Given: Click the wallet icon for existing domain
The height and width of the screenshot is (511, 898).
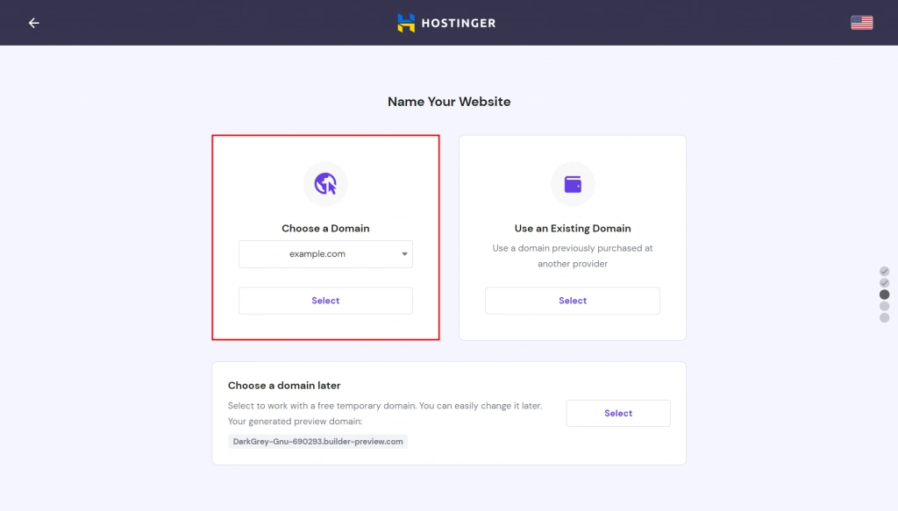Looking at the screenshot, I should [x=573, y=184].
